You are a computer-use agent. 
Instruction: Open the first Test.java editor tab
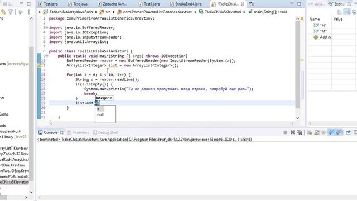[x=49, y=4]
